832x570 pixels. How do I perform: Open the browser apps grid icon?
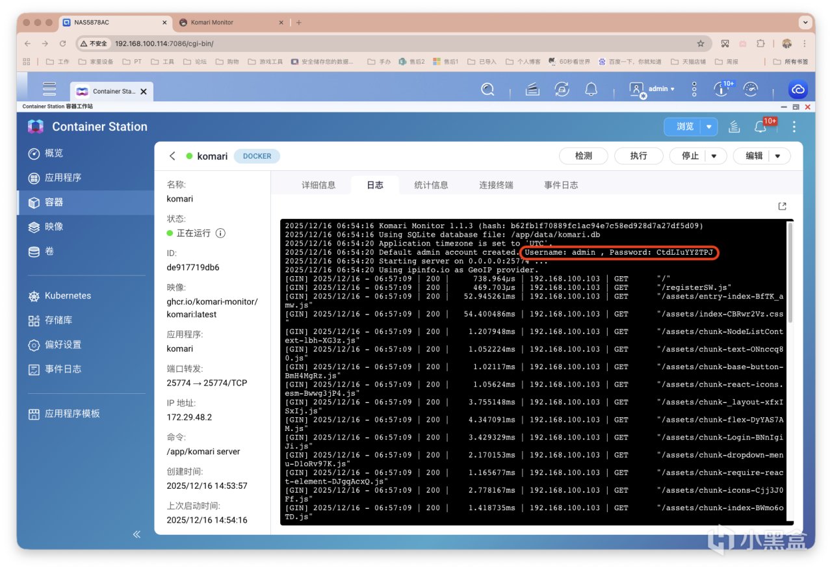click(x=27, y=62)
